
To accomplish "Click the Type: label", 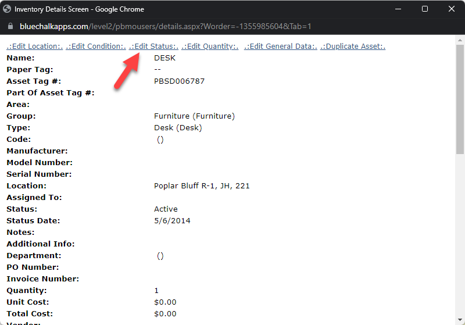I will coord(19,128).
